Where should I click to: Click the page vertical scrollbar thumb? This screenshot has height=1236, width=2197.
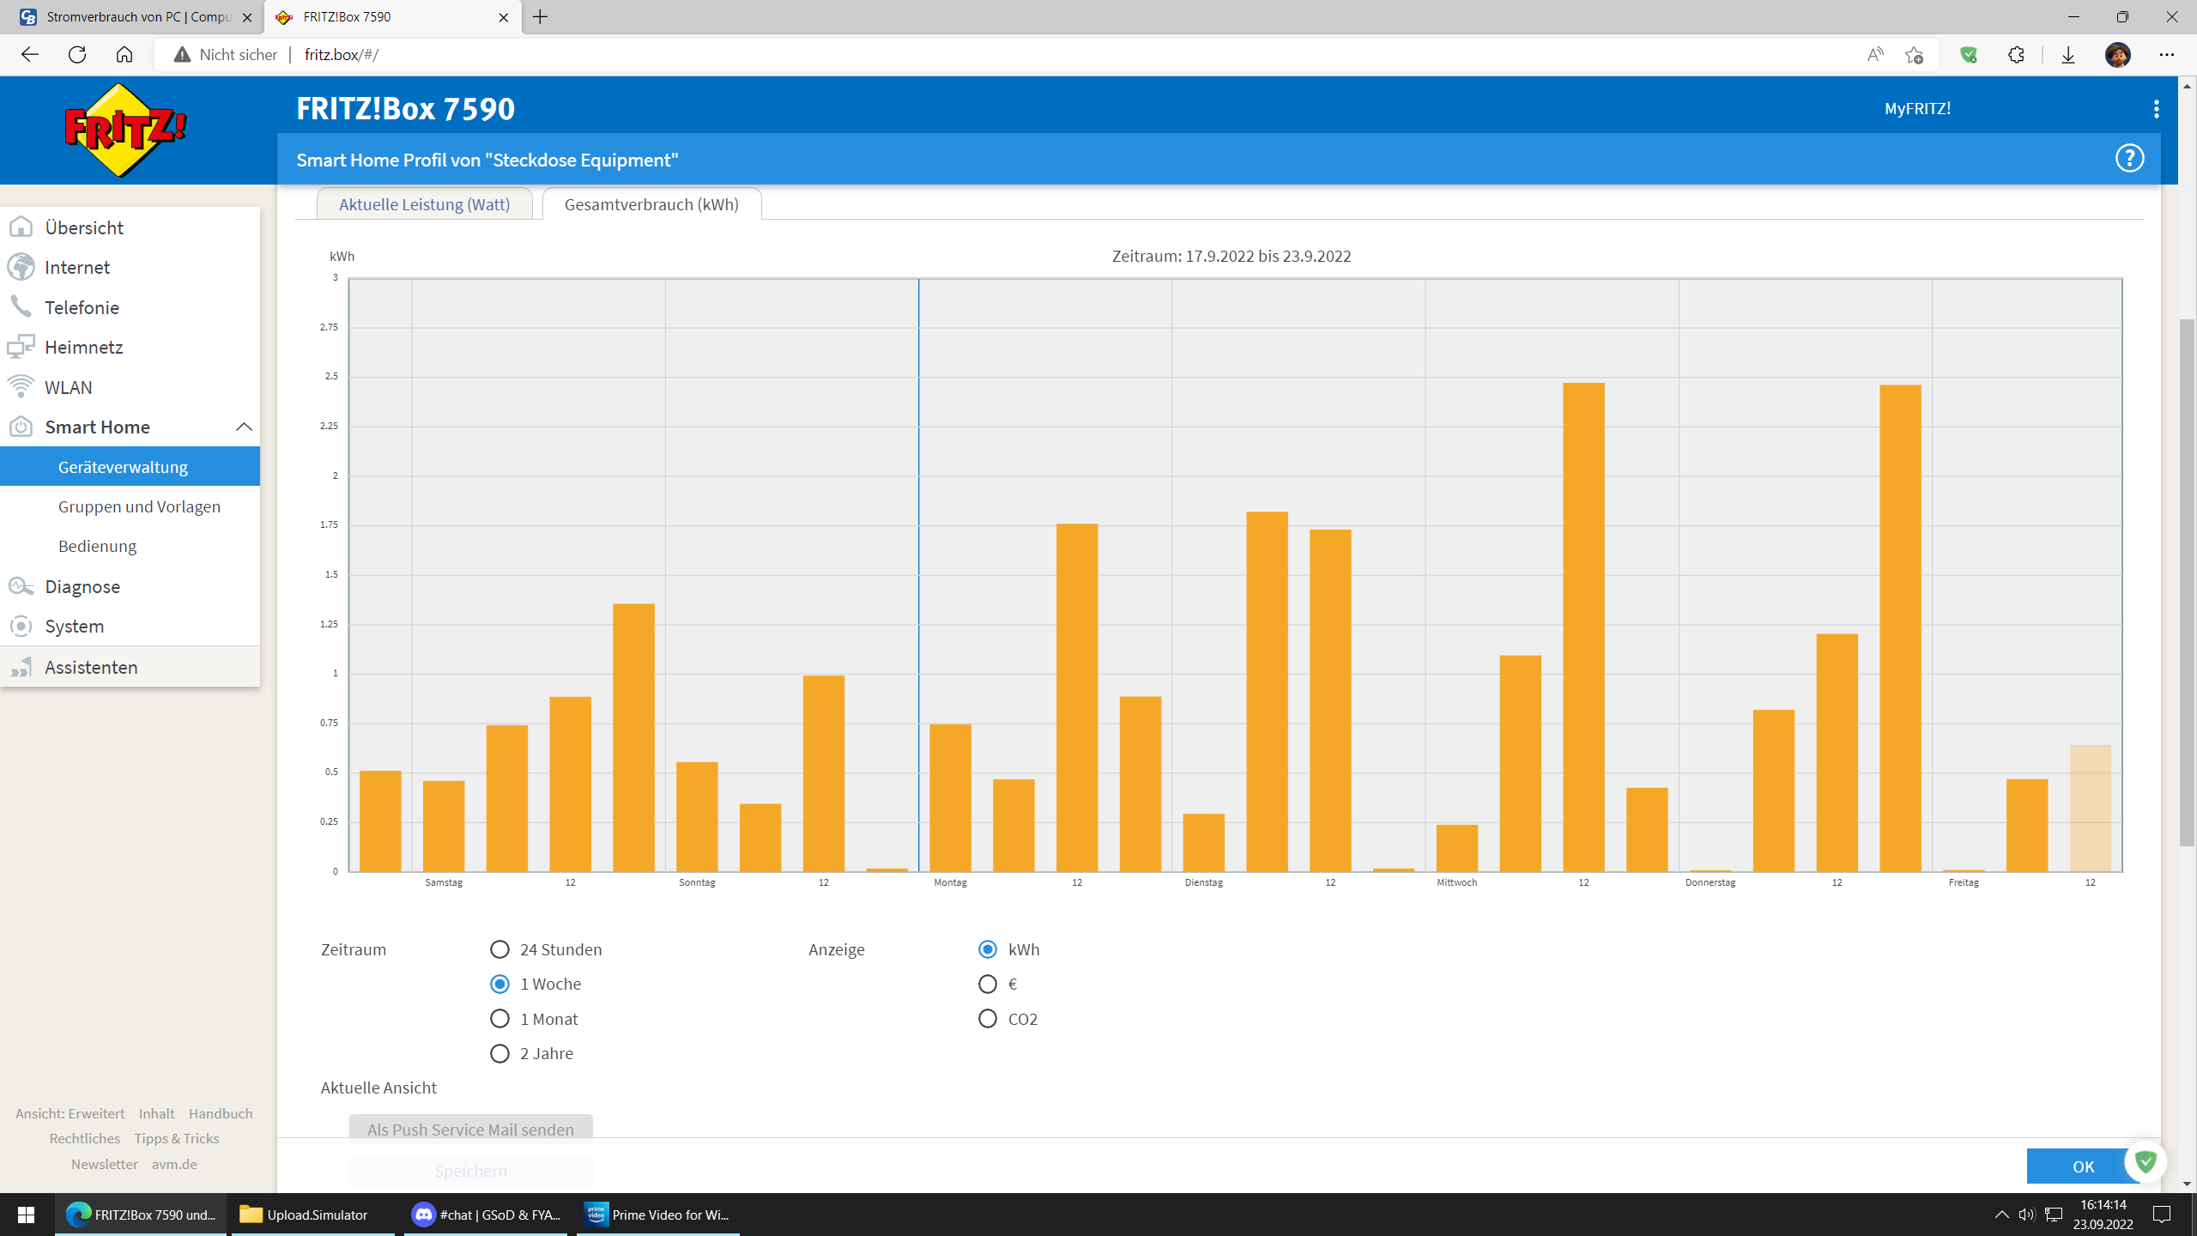pos(2187,584)
